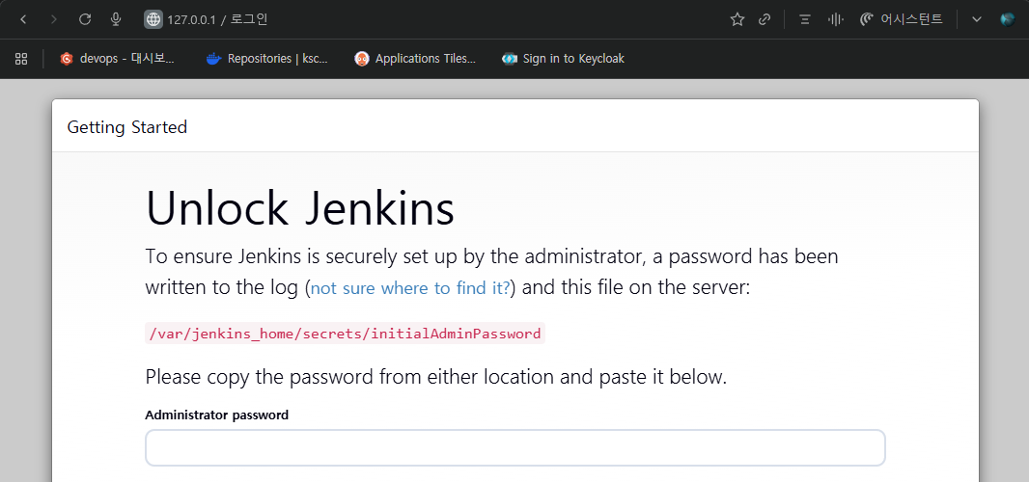
Task: Click the audio waveform icon
Action: click(x=835, y=19)
